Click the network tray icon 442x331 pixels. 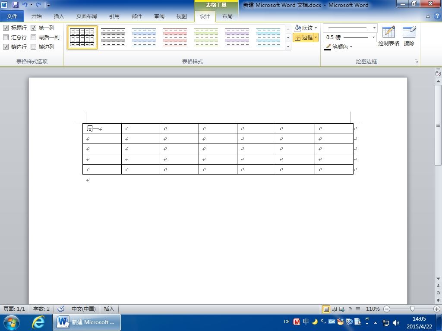point(385,323)
